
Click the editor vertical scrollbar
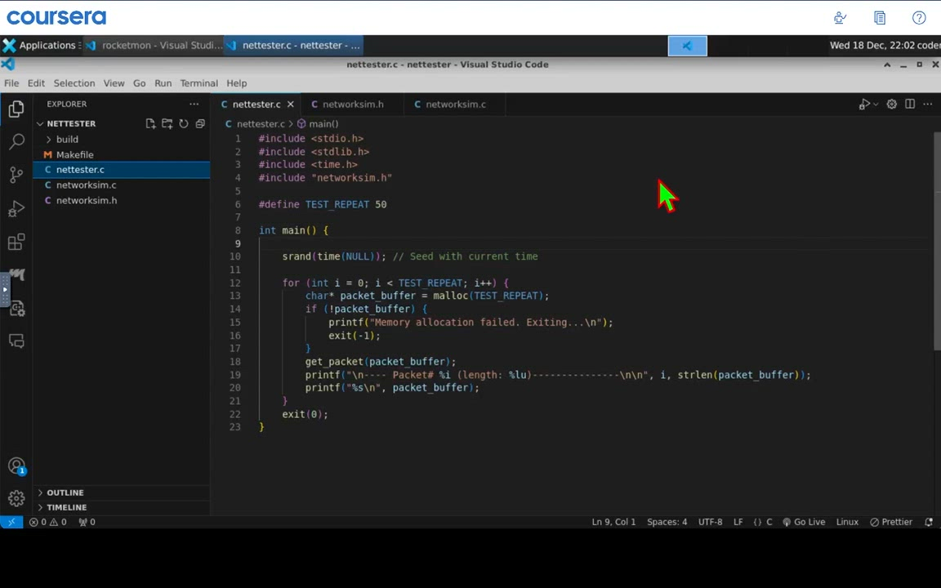[x=937, y=240]
